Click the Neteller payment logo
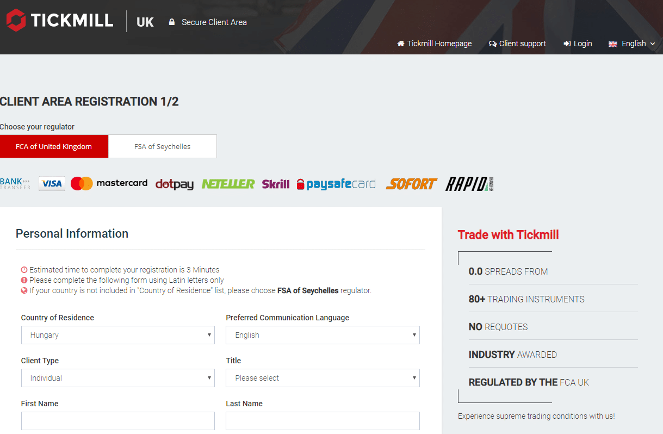Screen dimensions: 663x434 pos(228,184)
